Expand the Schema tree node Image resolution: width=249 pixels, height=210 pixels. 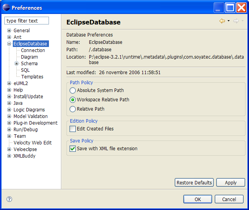[17, 64]
